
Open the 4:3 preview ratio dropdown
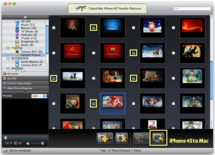pos(39,96)
